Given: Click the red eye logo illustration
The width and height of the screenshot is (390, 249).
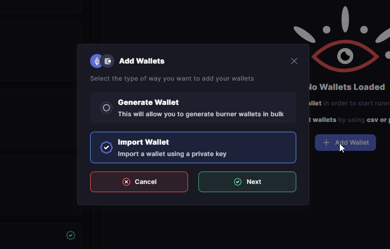Looking at the screenshot, I should click(x=345, y=56).
